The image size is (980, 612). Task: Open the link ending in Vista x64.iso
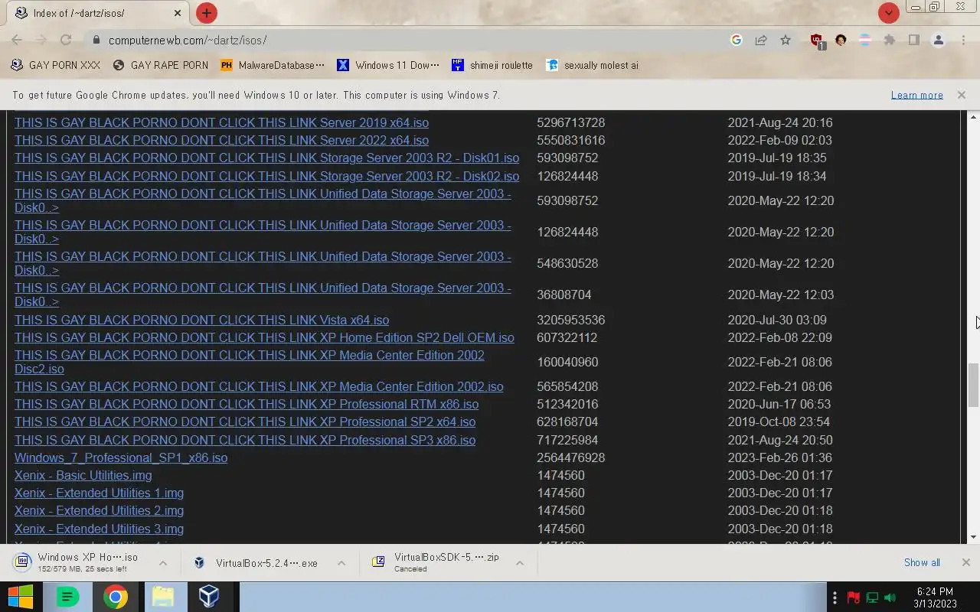tap(201, 320)
